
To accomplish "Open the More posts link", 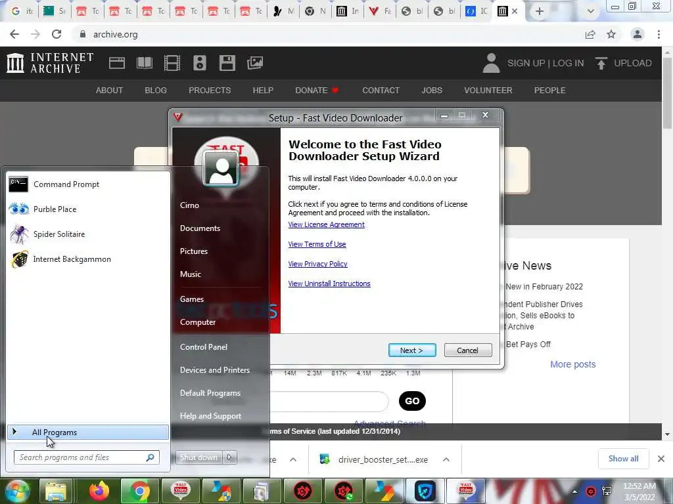I will point(573,364).
